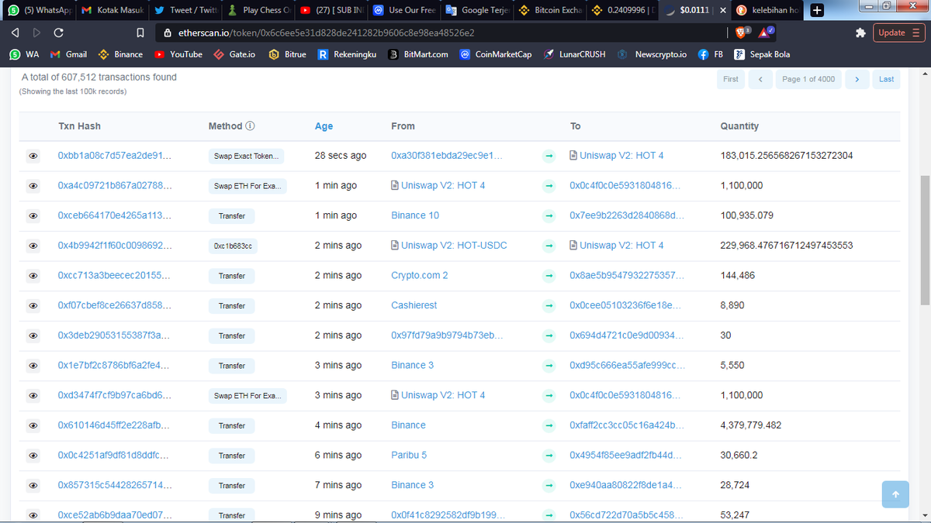Switch to Bitcoin Exchange tab

pyautogui.click(x=550, y=11)
